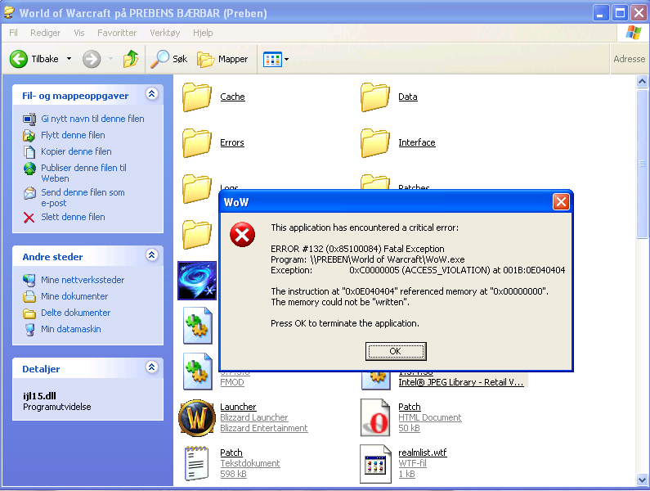This screenshot has height=491, width=650.
Task: Collapse the Fil- og mappeoppgaver panel
Action: (152, 94)
